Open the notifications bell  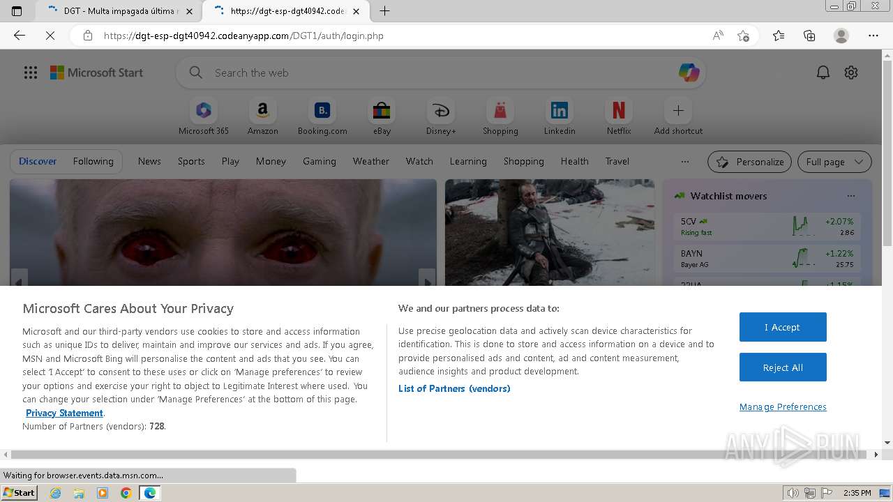[823, 73]
